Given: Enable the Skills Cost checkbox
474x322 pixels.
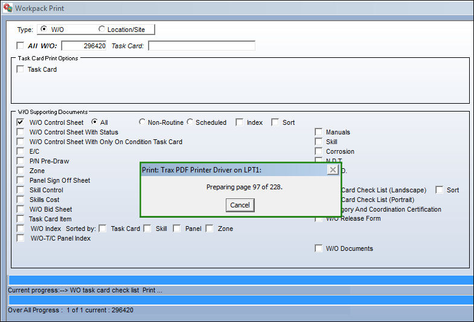Looking at the screenshot, I should (20, 200).
